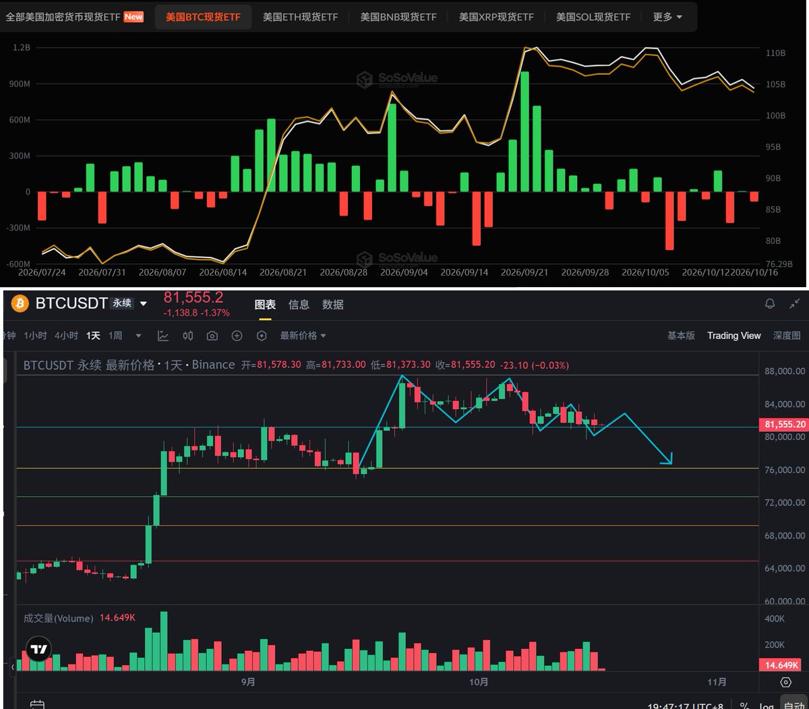
Task: Expand the left panel arrow handle
Action: pyautogui.click(x=13, y=667)
